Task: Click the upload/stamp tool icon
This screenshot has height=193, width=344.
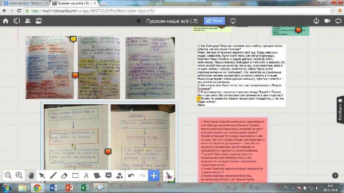Action: pos(120,175)
